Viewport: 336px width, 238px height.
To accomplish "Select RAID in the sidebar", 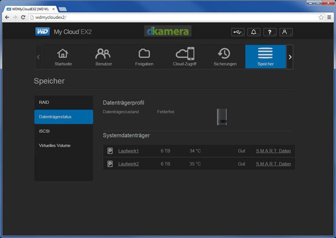I will click(64, 103).
